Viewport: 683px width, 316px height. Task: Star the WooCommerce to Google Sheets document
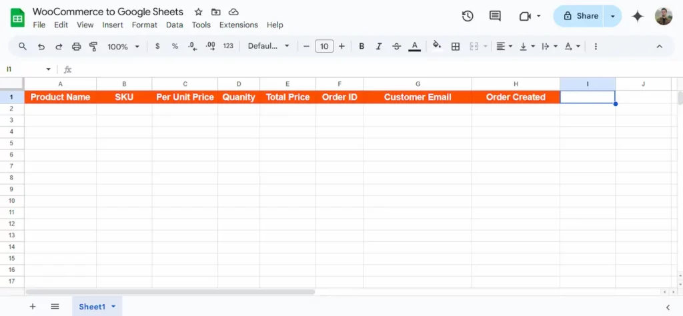pyautogui.click(x=198, y=12)
